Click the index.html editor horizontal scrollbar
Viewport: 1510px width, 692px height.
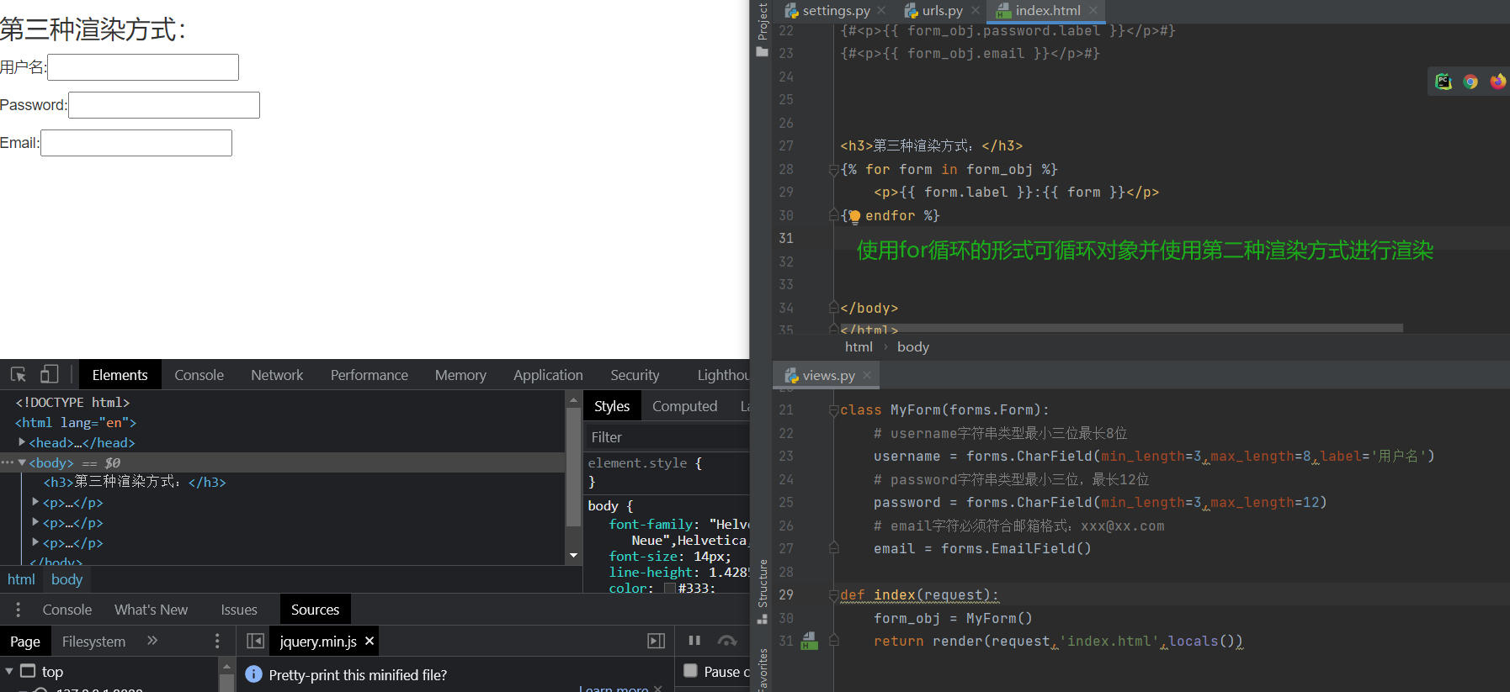[1123, 327]
